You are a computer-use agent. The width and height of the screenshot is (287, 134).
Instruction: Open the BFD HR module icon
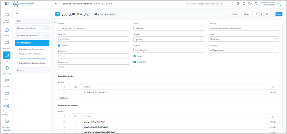[x=7, y=82]
